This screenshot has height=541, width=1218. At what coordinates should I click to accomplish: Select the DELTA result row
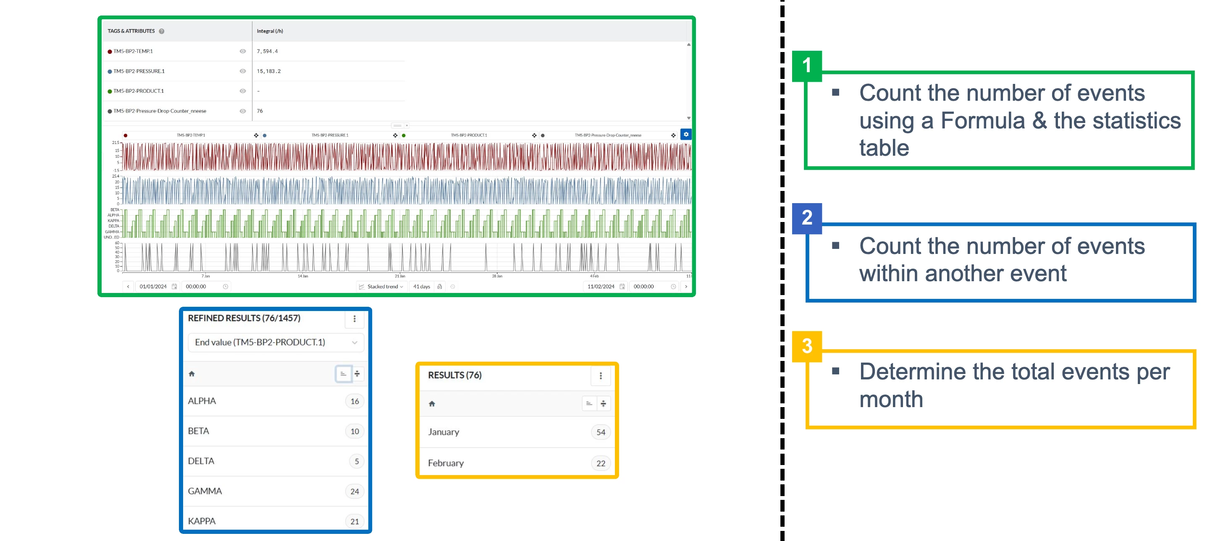point(276,461)
